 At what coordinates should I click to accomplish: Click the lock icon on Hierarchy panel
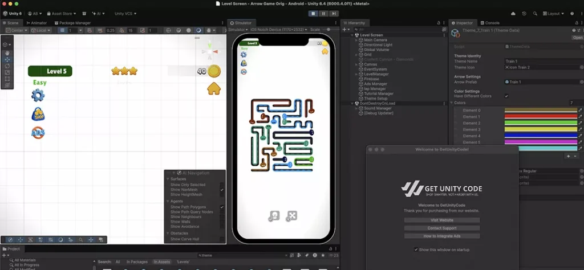(x=439, y=23)
